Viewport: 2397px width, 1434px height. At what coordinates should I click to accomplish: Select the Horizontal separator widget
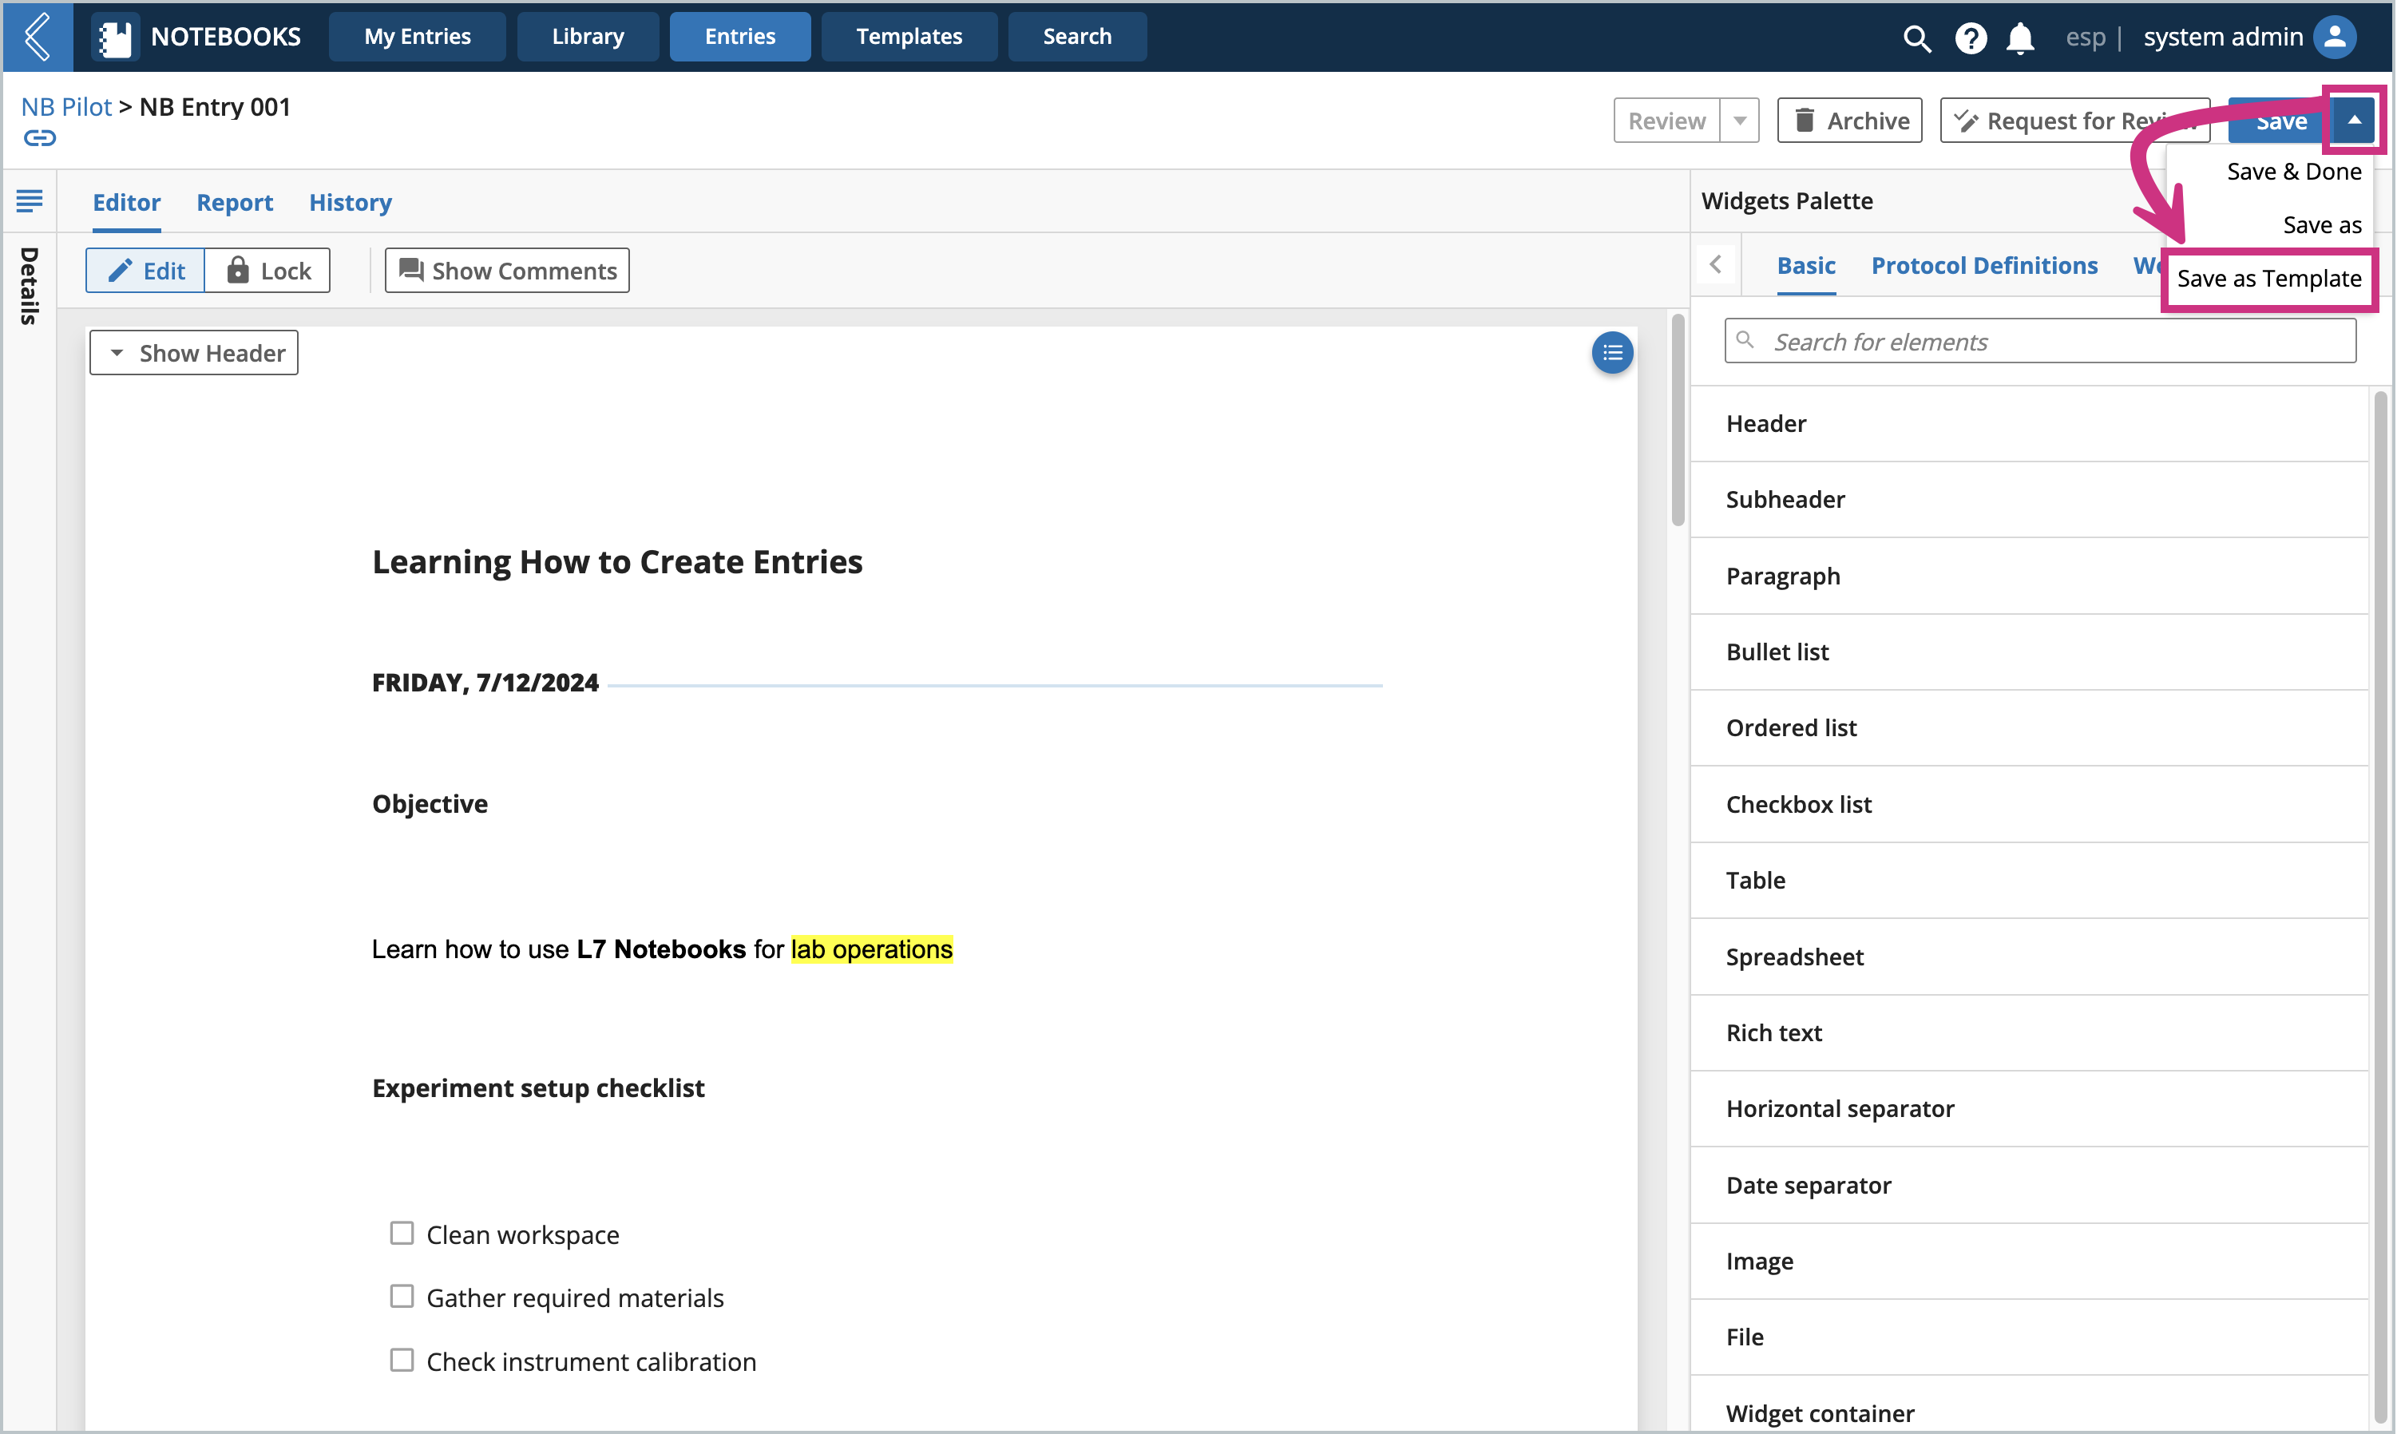click(x=2029, y=1108)
